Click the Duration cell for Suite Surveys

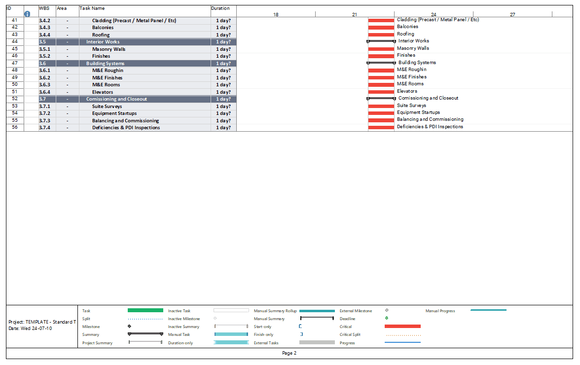222,106
